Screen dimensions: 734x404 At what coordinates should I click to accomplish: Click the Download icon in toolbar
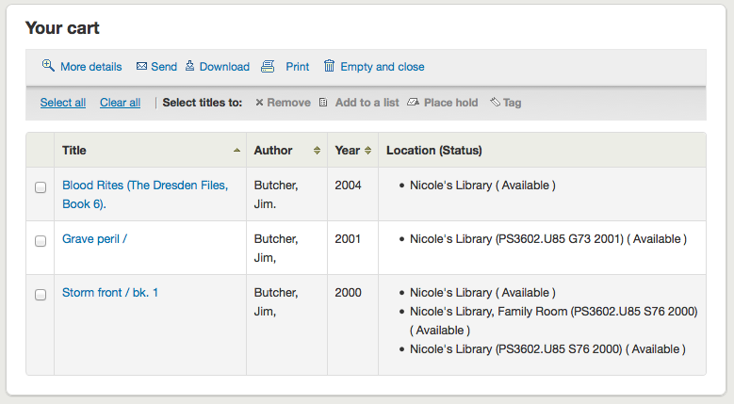click(189, 66)
